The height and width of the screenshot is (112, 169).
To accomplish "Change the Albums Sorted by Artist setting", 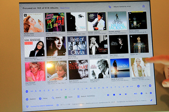I will 122,6.
